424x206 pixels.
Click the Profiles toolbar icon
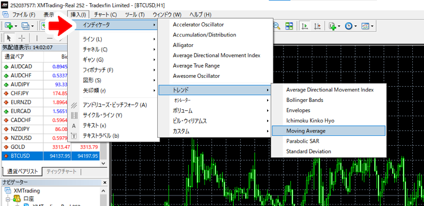click(25, 26)
